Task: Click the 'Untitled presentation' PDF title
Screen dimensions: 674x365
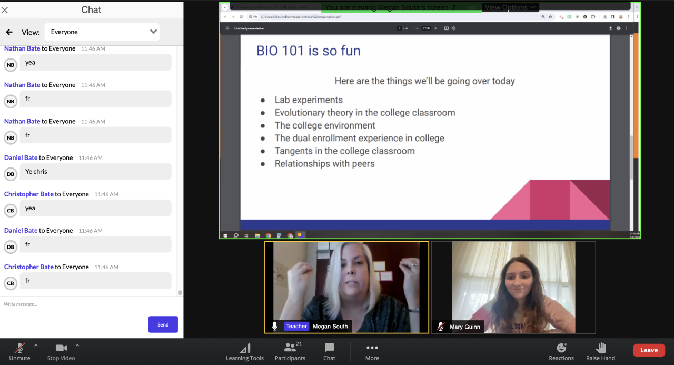Action: (x=250, y=28)
